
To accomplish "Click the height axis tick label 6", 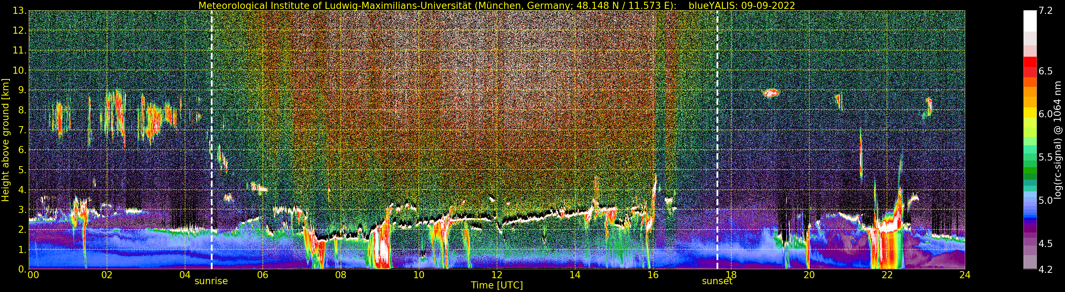I will pos(22,150).
